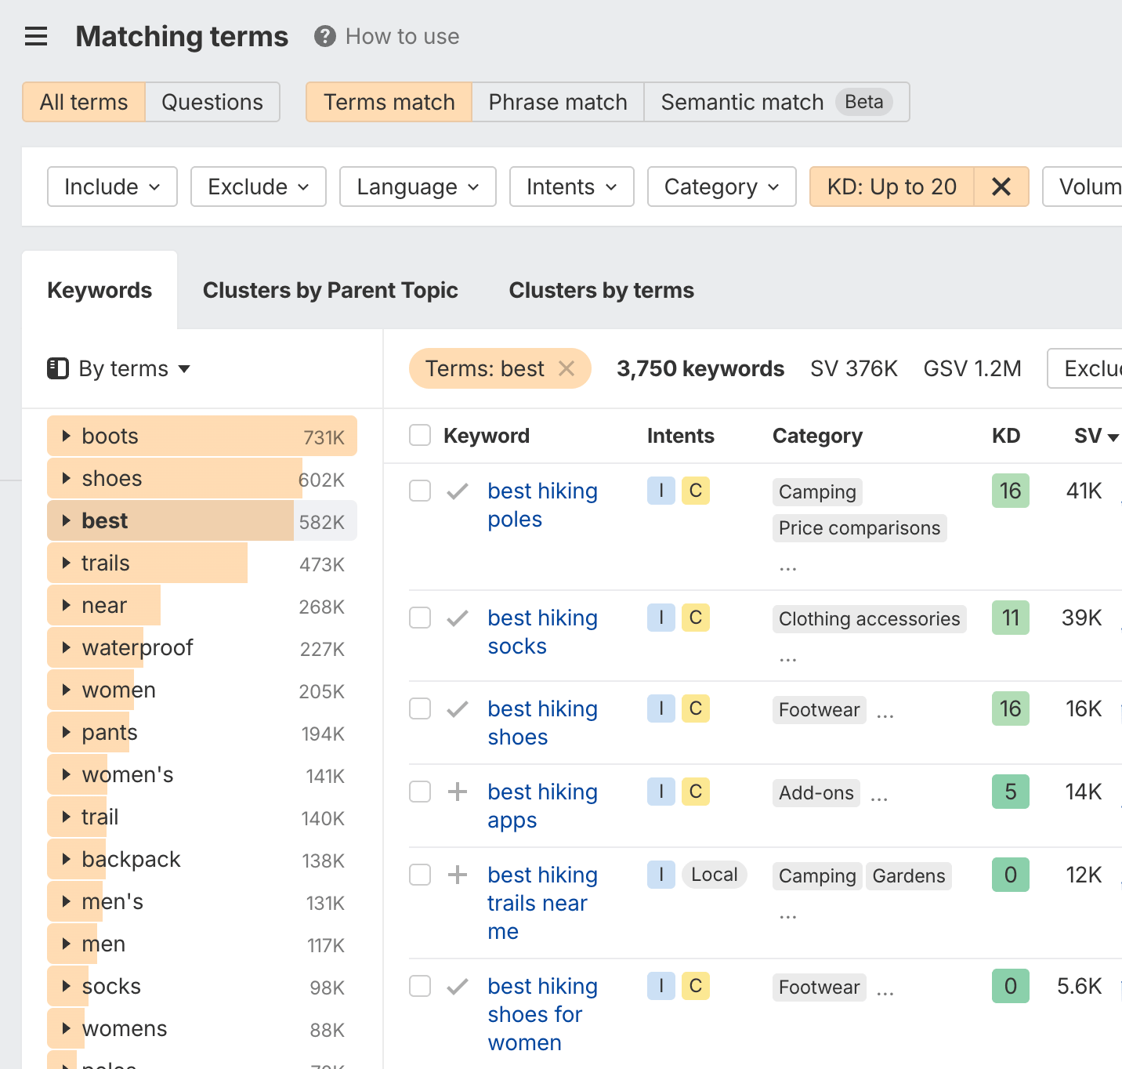Tick the select-all checkbox in Keyword header
Screen dimensions: 1122x1069
pos(421,435)
